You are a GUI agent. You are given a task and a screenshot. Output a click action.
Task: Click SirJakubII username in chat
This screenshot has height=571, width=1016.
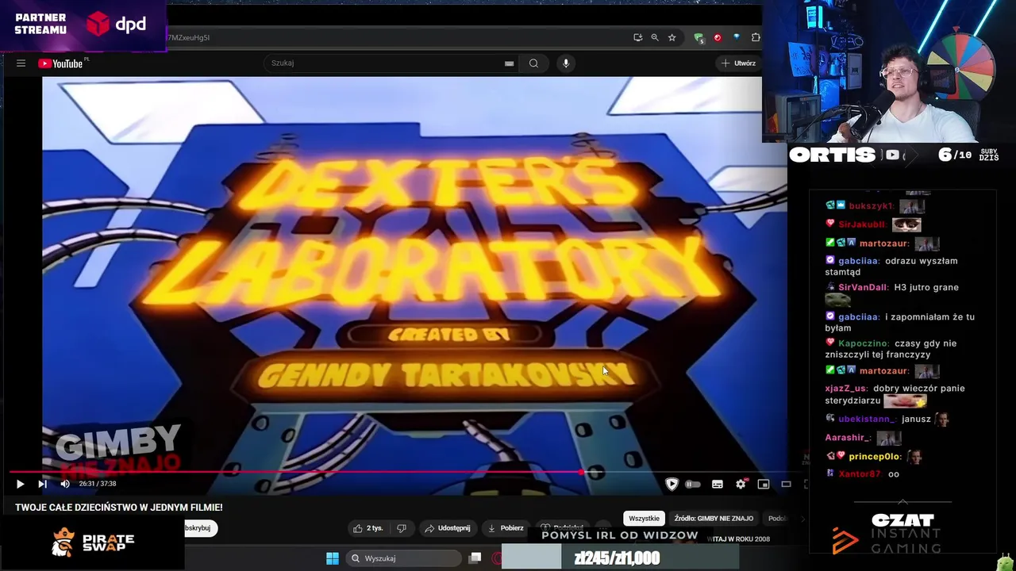tap(862, 225)
